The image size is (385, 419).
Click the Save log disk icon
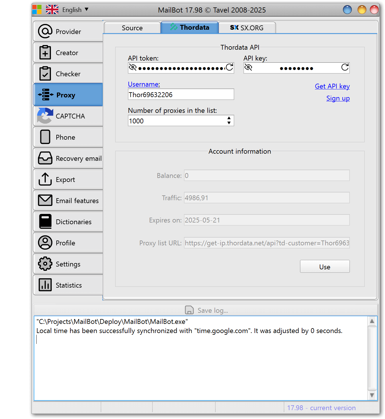click(x=189, y=310)
